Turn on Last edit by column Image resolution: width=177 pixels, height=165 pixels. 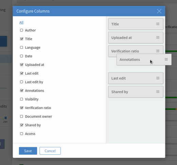[x=21, y=82]
